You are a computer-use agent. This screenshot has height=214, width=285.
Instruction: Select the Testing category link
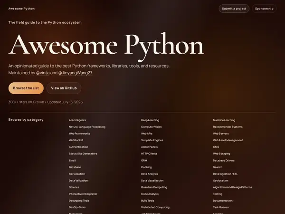tap(218, 194)
